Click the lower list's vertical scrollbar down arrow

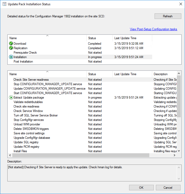[x=179, y=151]
